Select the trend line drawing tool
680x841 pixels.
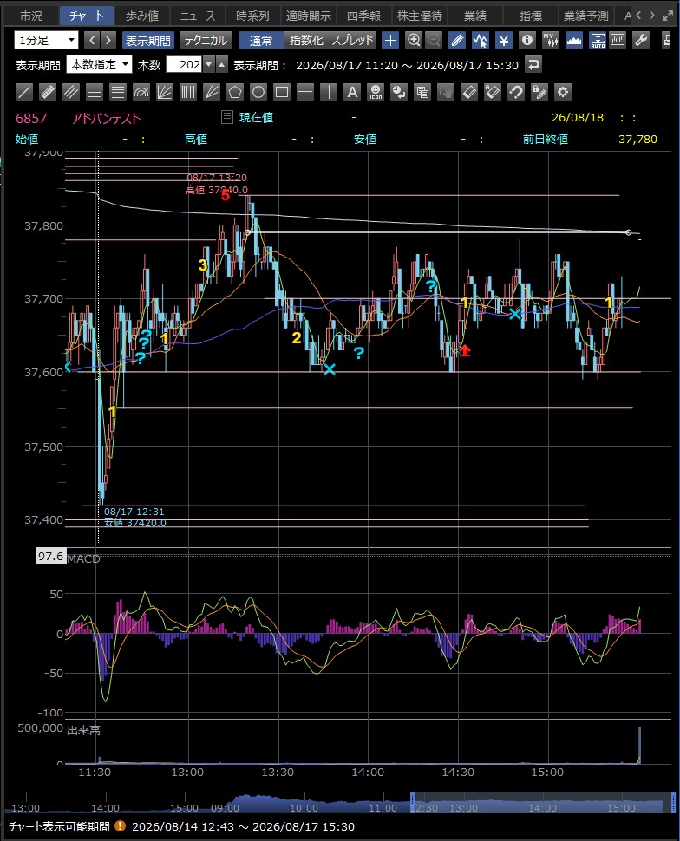pos(24,92)
